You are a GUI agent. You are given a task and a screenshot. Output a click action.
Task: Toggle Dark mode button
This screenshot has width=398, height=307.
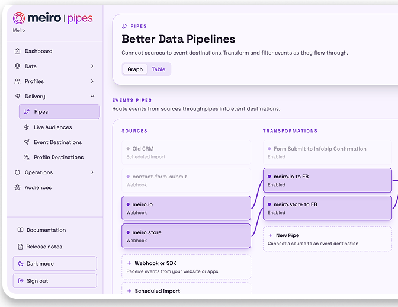[55, 264]
